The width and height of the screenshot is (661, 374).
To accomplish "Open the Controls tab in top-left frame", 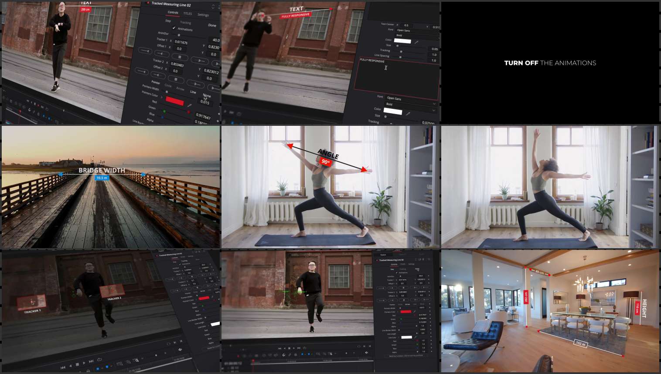I will pyautogui.click(x=173, y=12).
